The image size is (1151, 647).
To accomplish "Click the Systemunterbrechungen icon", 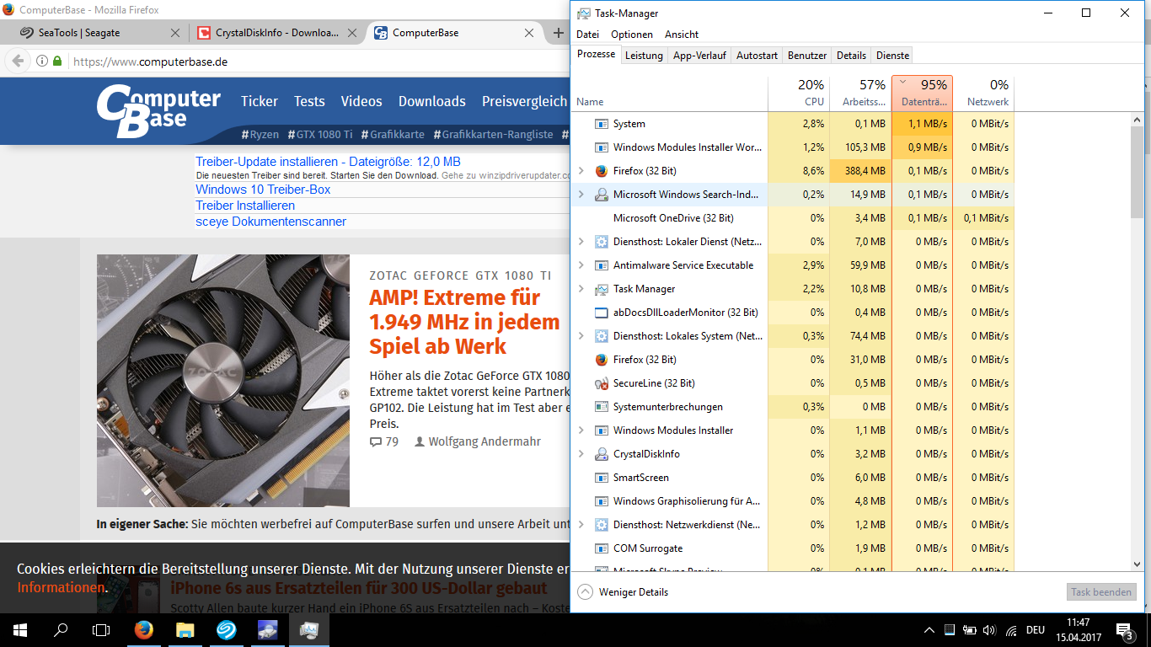I will pyautogui.click(x=601, y=407).
